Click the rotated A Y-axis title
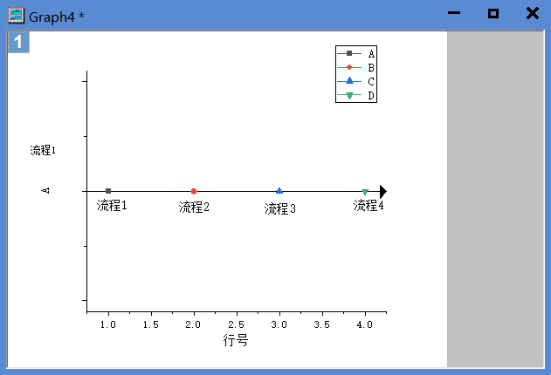This screenshot has height=375, width=551. tap(45, 190)
